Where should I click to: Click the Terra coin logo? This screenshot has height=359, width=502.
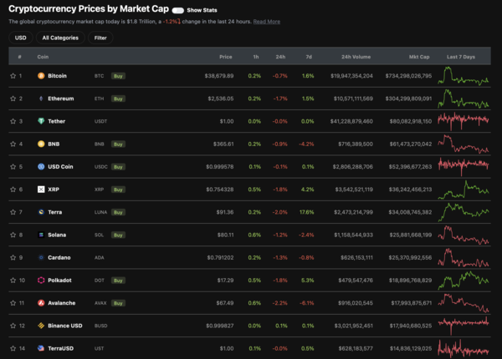pos(41,212)
